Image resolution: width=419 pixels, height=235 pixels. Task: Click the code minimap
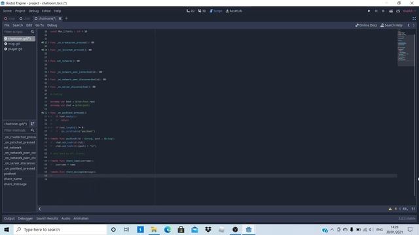[405, 48]
